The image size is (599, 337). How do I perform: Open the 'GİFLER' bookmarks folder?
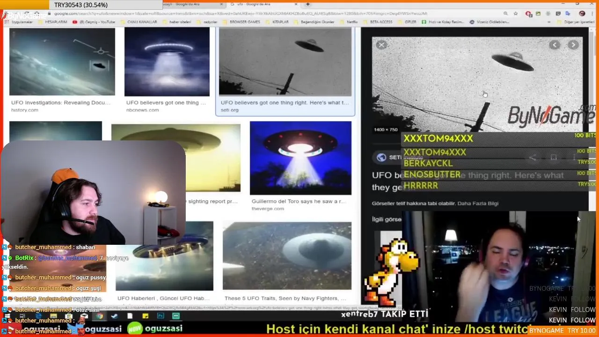tap(407, 22)
